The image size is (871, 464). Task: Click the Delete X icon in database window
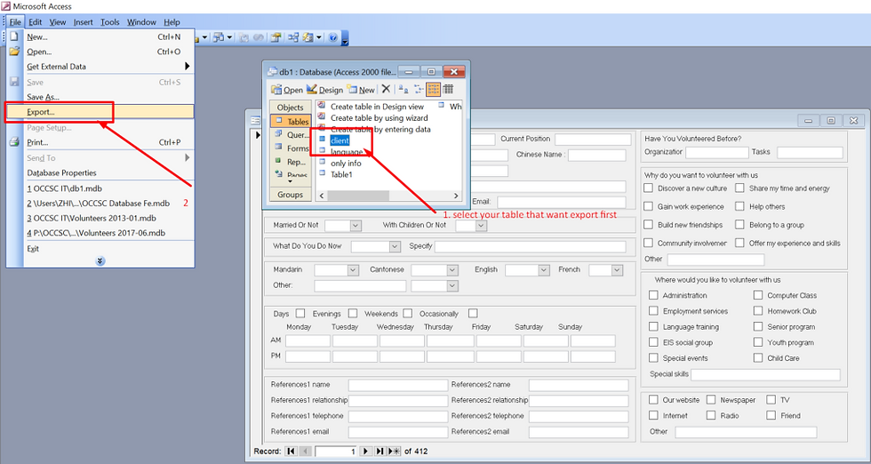pyautogui.click(x=386, y=89)
